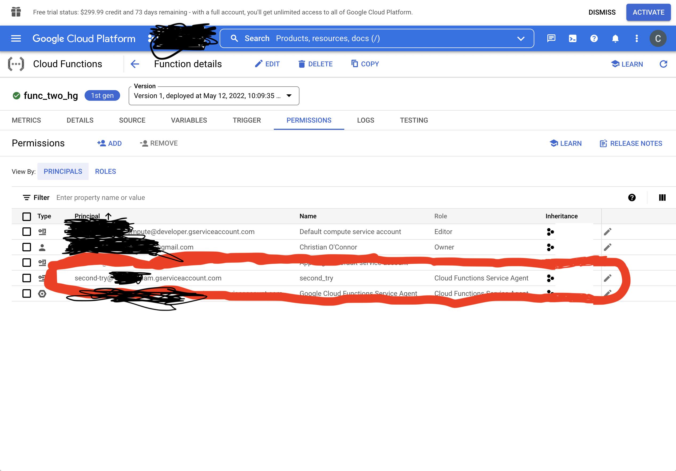Open column display options icon

pyautogui.click(x=662, y=198)
